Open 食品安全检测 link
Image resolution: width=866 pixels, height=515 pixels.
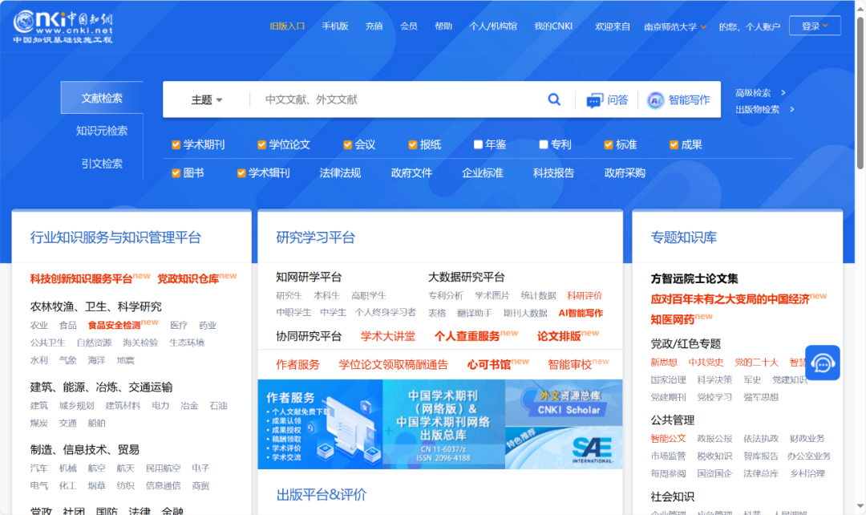[115, 326]
